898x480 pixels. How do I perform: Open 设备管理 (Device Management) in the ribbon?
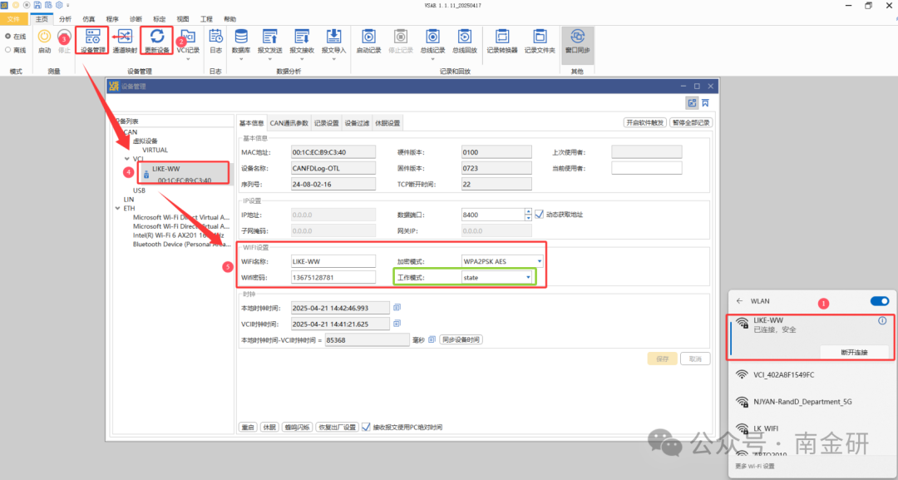coord(92,37)
